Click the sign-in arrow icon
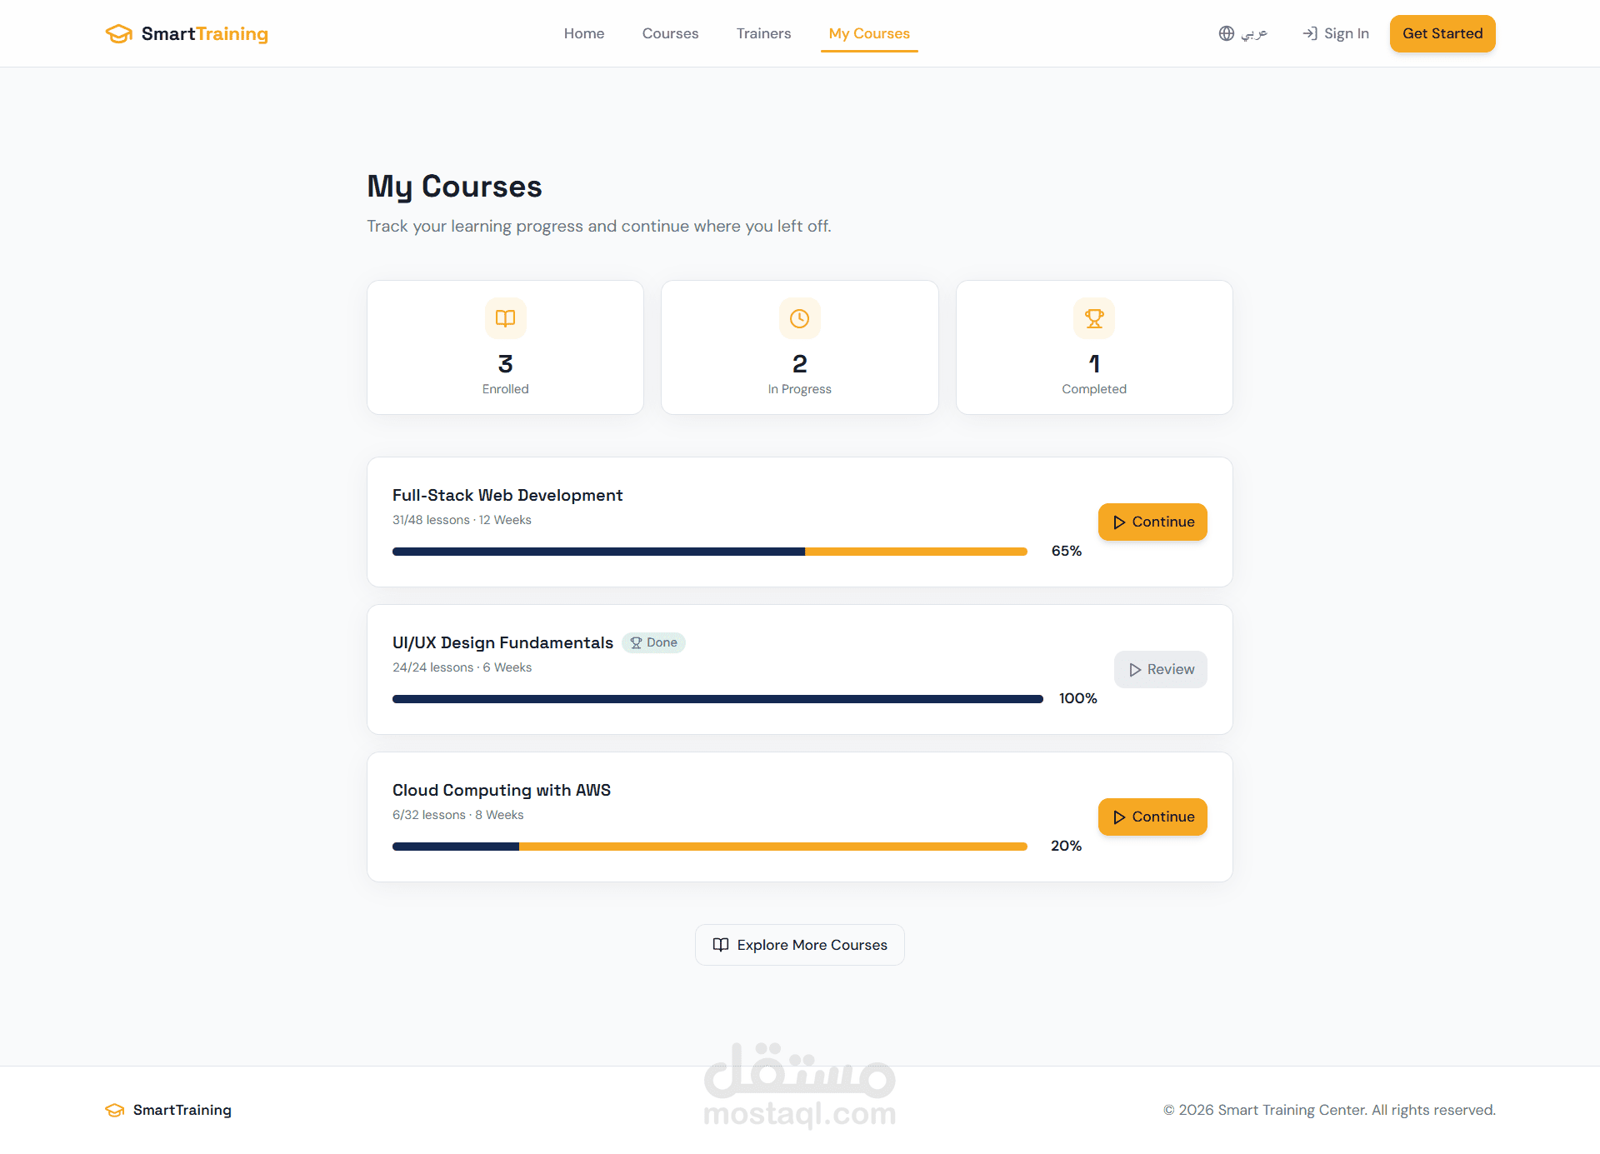 pos(1310,33)
